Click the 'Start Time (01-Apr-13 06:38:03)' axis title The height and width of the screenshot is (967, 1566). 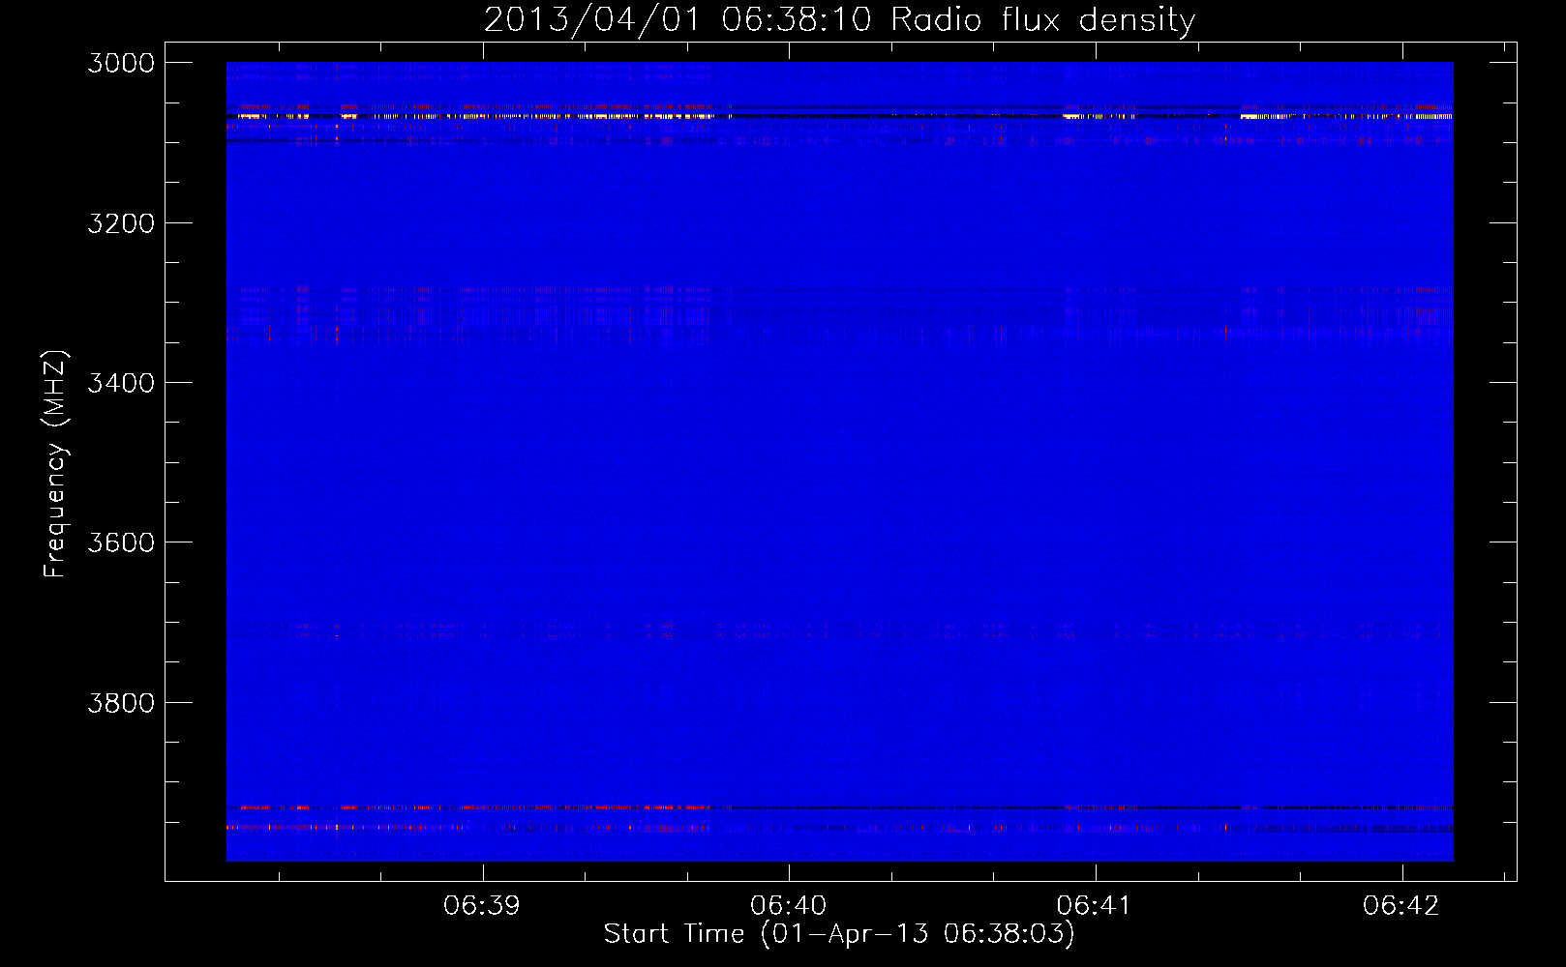tap(839, 934)
